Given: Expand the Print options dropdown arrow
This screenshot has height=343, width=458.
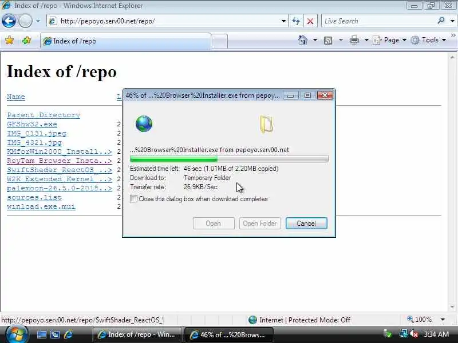Looking at the screenshot, I should pyautogui.click(x=366, y=40).
